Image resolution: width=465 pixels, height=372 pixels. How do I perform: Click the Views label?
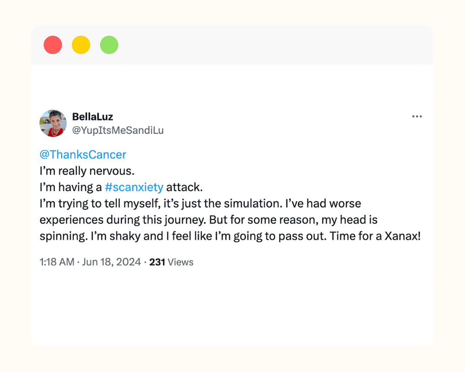tap(180, 262)
